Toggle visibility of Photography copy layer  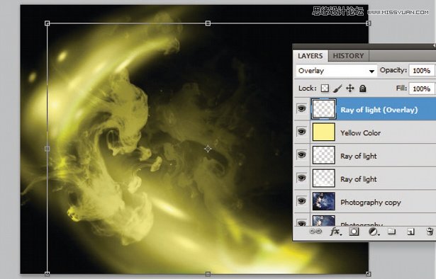(x=302, y=201)
